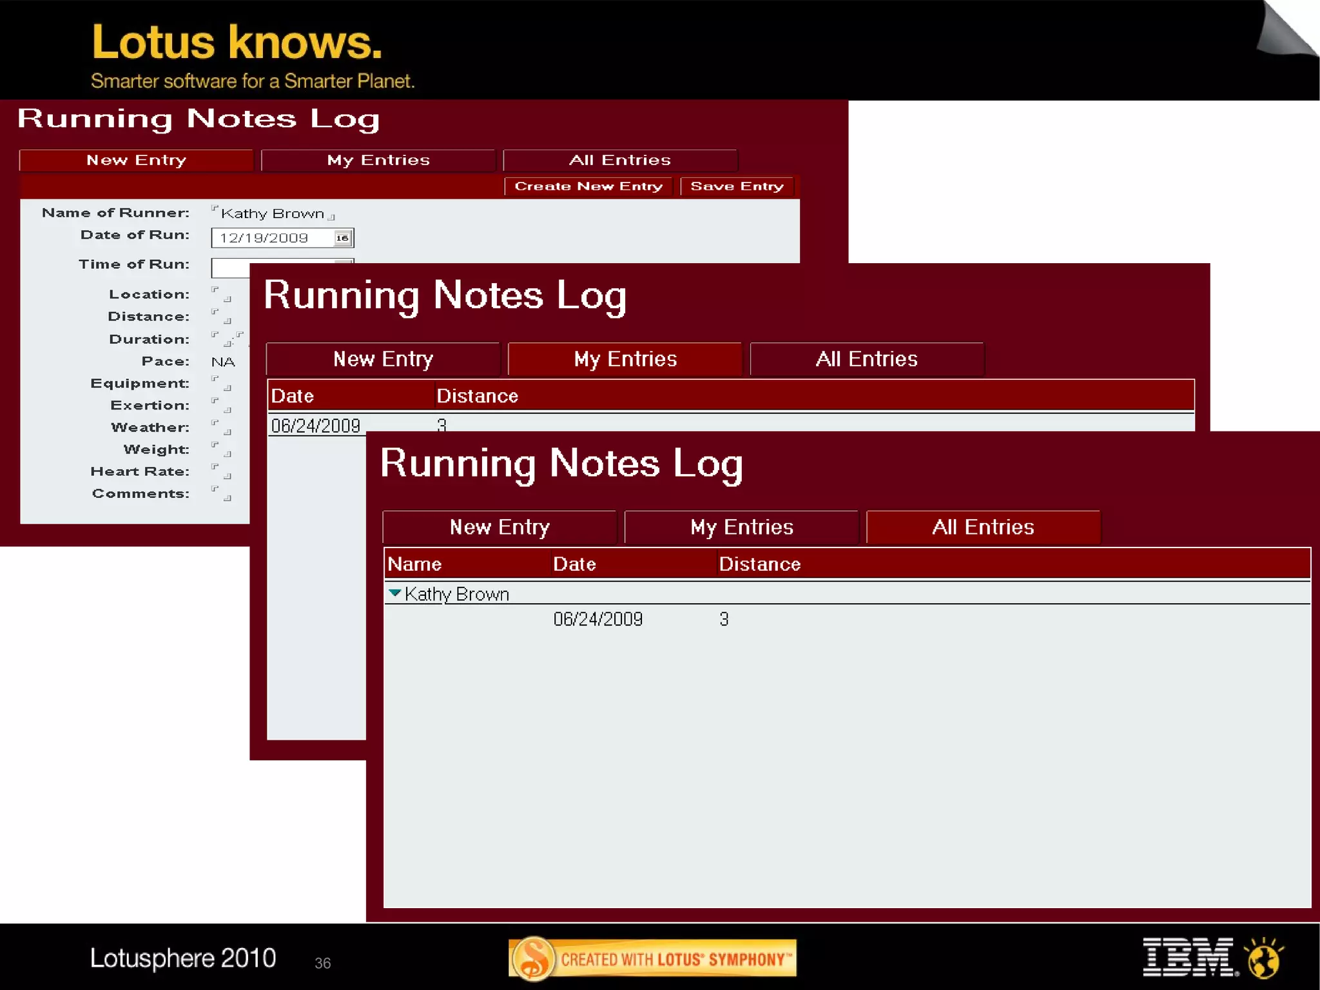The height and width of the screenshot is (990, 1320).
Task: Select New Entry tab in top-left form
Action: (x=136, y=160)
